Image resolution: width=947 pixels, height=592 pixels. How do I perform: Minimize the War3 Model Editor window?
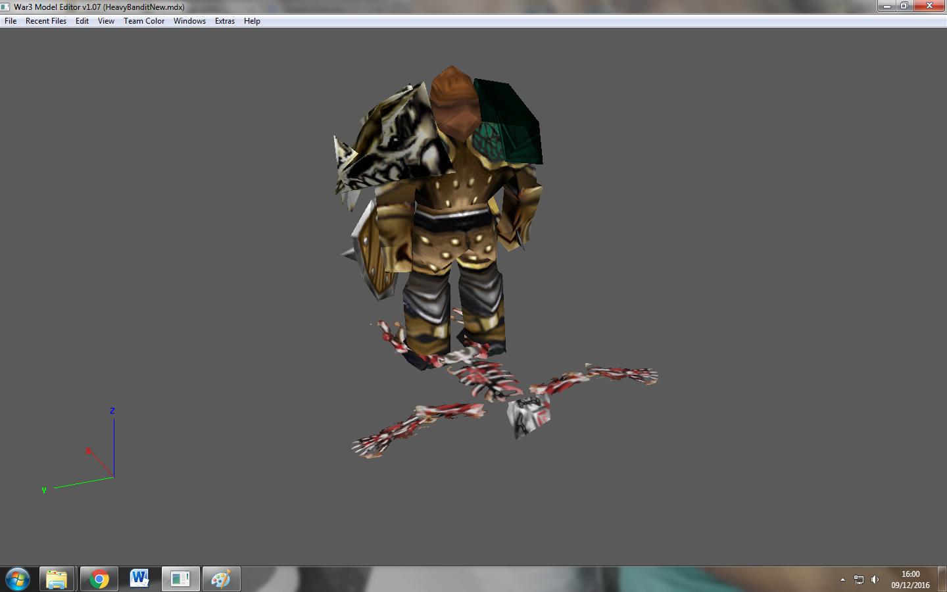[886, 6]
